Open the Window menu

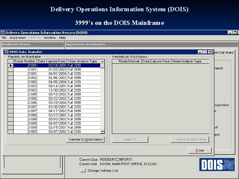pyautogui.click(x=50, y=38)
